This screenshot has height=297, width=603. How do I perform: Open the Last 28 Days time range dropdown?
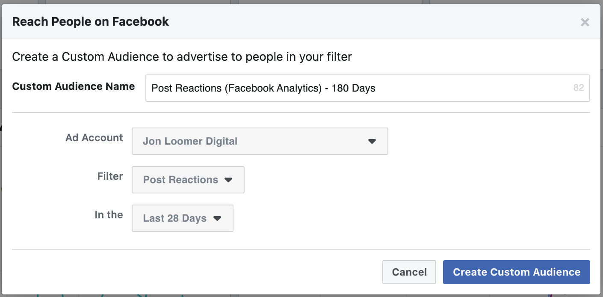(x=183, y=218)
